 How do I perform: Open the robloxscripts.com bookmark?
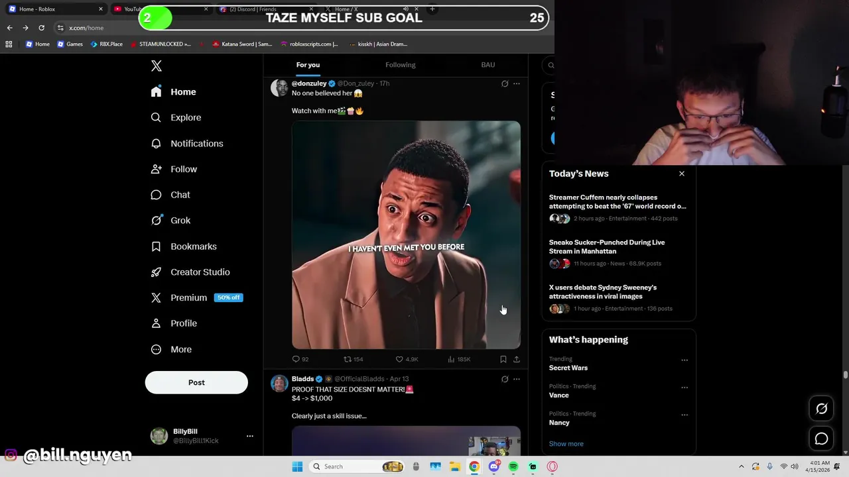pyautogui.click(x=309, y=44)
